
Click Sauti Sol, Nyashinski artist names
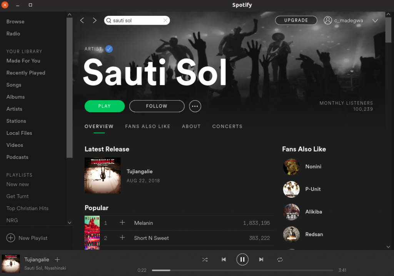point(45,268)
